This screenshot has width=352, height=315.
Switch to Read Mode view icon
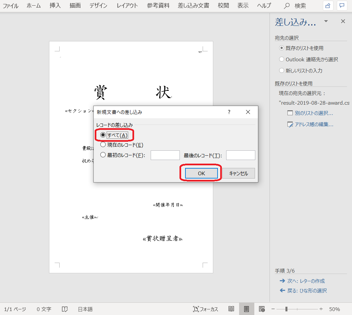(231, 309)
